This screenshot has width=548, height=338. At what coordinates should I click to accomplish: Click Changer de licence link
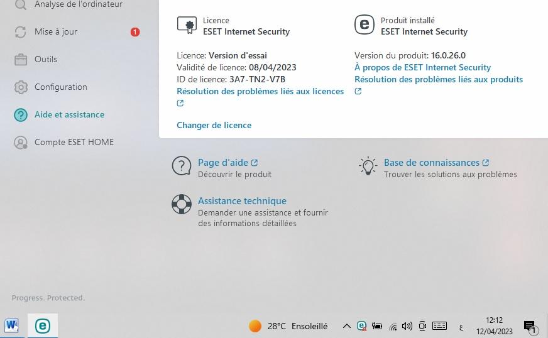(214, 125)
